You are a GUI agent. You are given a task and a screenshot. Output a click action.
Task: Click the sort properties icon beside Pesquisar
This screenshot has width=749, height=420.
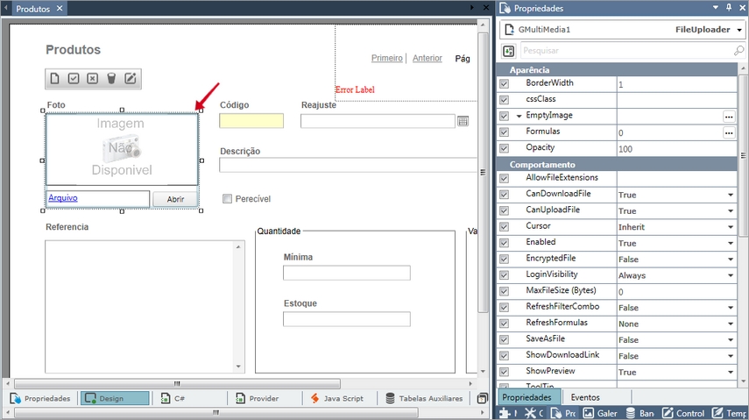coord(508,51)
